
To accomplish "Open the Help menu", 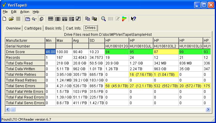I will coord(36,12).
